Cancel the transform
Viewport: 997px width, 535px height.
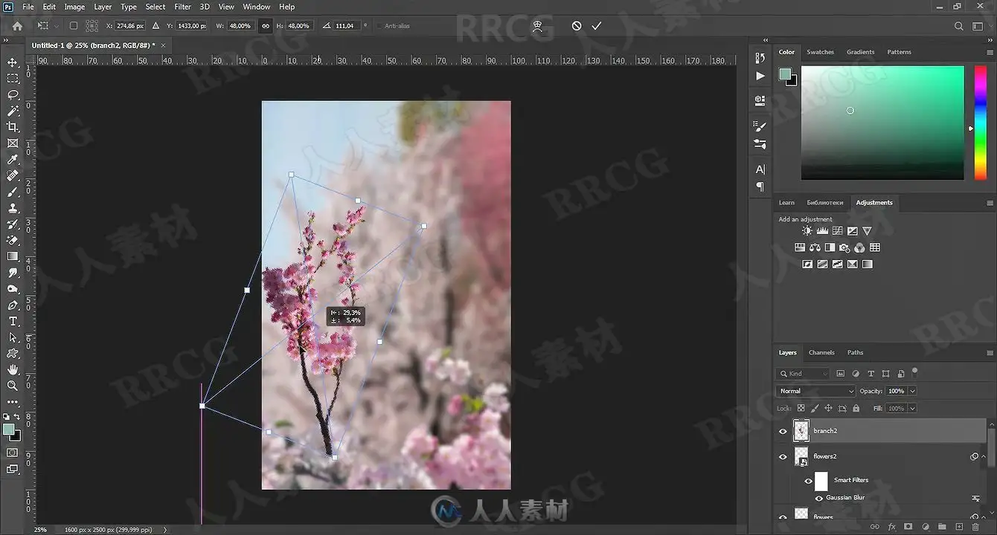577,26
